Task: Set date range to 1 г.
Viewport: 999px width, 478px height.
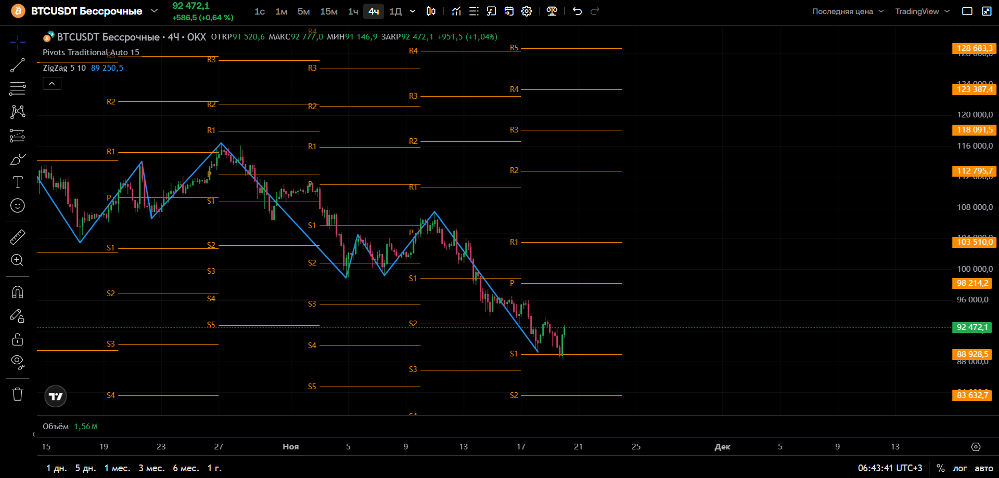Action: (215, 468)
